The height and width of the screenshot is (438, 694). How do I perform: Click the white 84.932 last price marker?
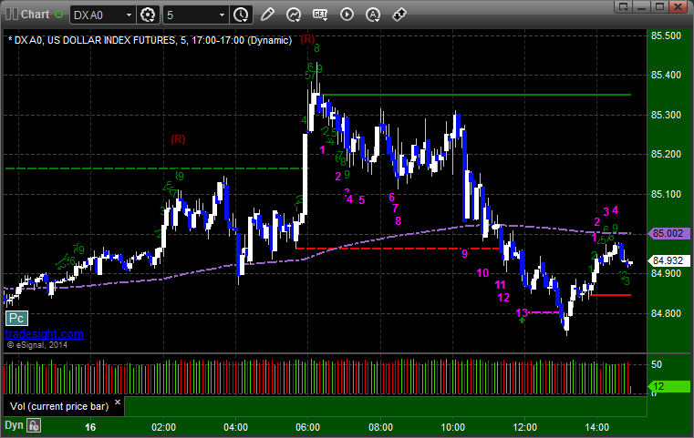point(668,260)
